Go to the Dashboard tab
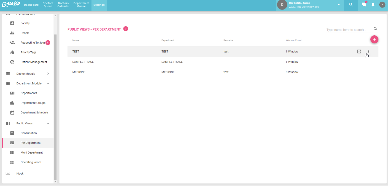Image resolution: width=388 pixels, height=186 pixels. [x=31, y=5]
